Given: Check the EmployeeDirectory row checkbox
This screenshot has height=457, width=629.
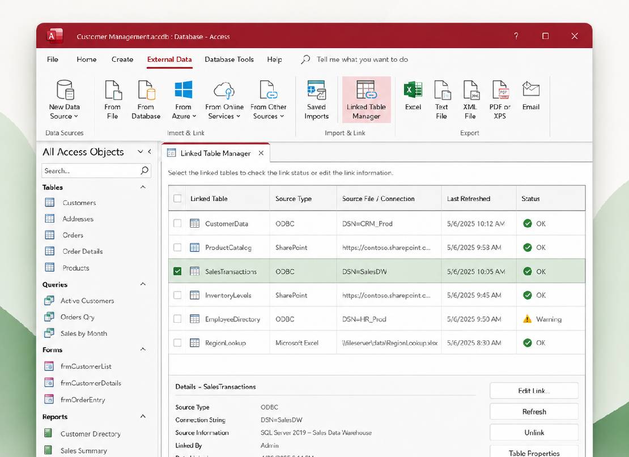Looking at the screenshot, I should coord(177,319).
